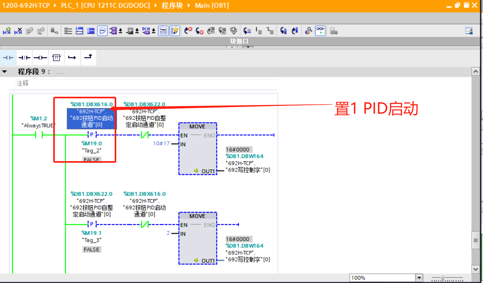Insert a normally closed contact

coord(24,57)
